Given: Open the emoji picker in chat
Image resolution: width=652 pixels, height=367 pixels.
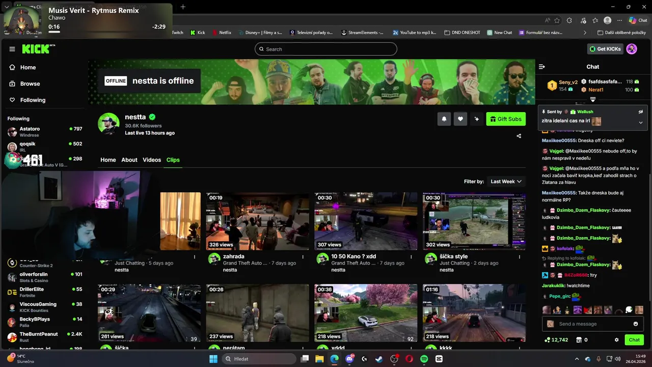Looking at the screenshot, I should coord(636,324).
